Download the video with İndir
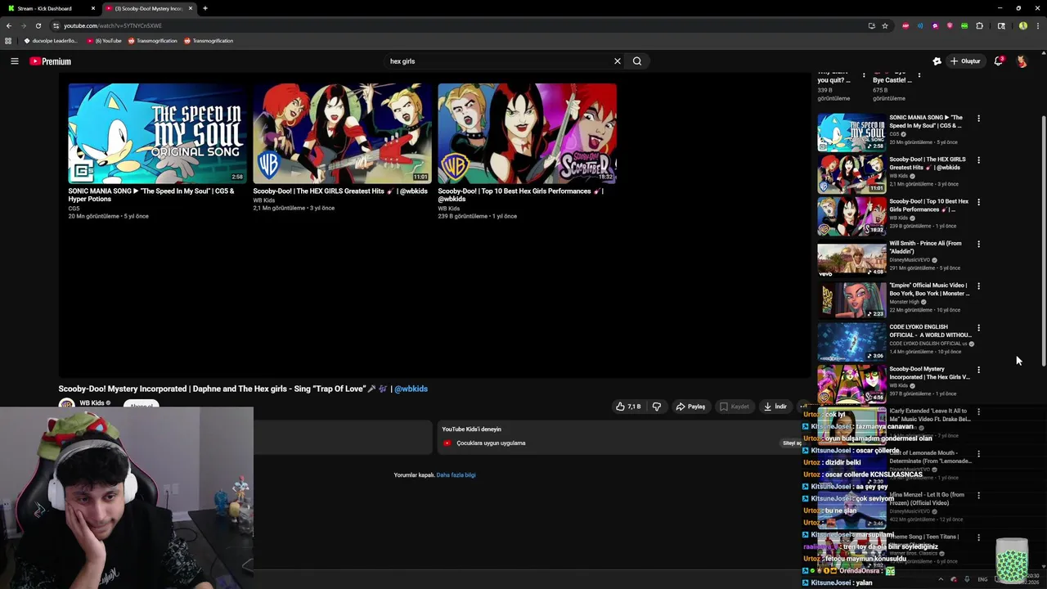 point(775,407)
